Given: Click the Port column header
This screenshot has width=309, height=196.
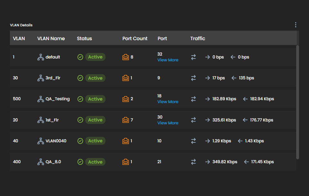Looking at the screenshot, I should coord(162,39).
